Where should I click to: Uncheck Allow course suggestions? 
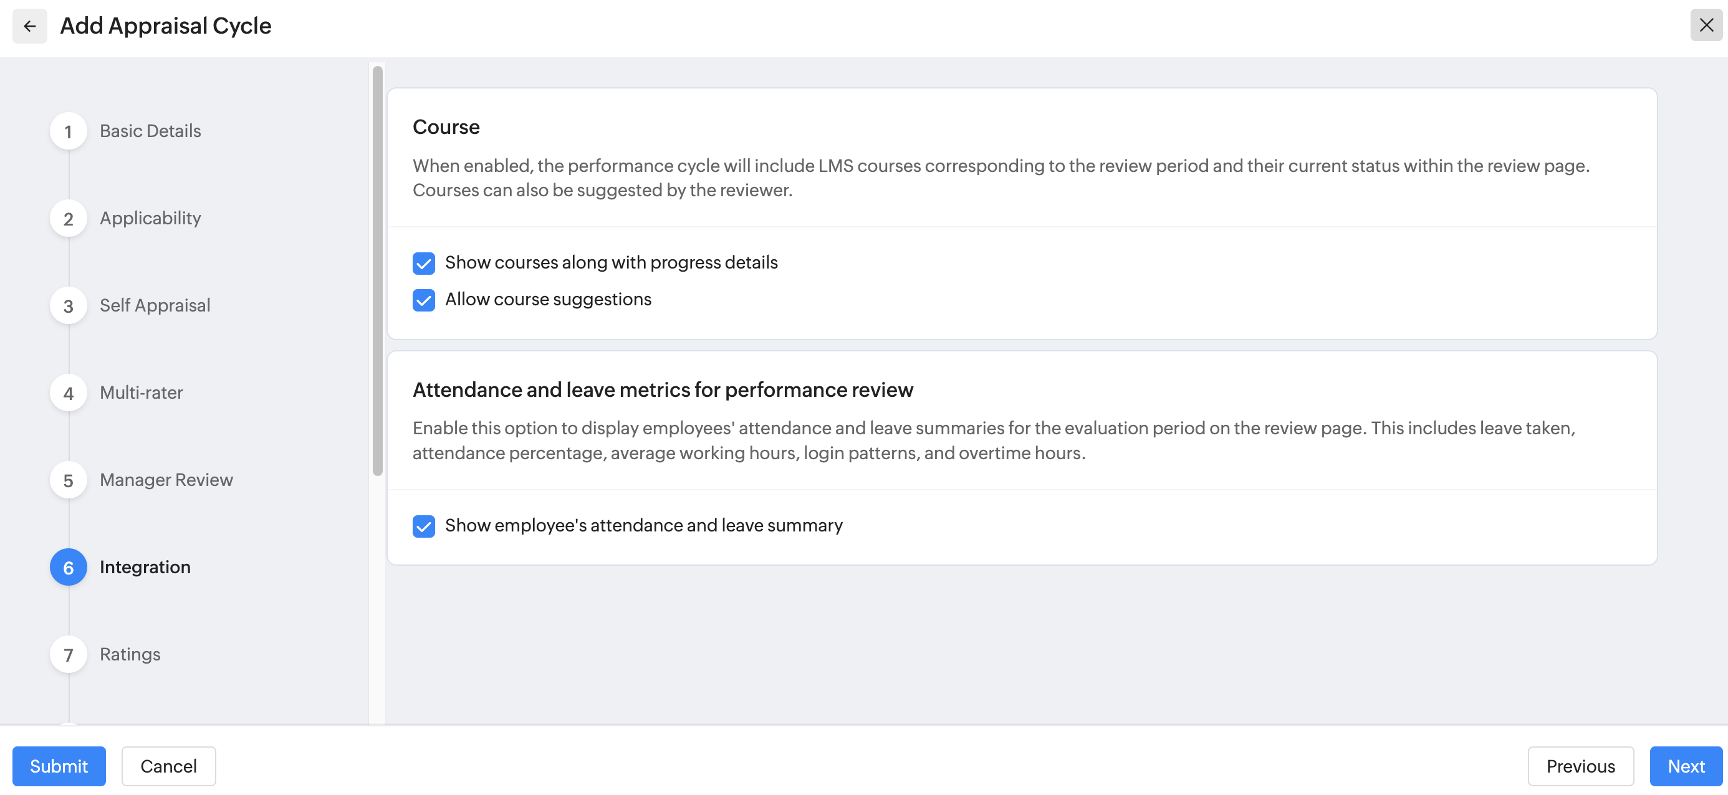(x=424, y=300)
